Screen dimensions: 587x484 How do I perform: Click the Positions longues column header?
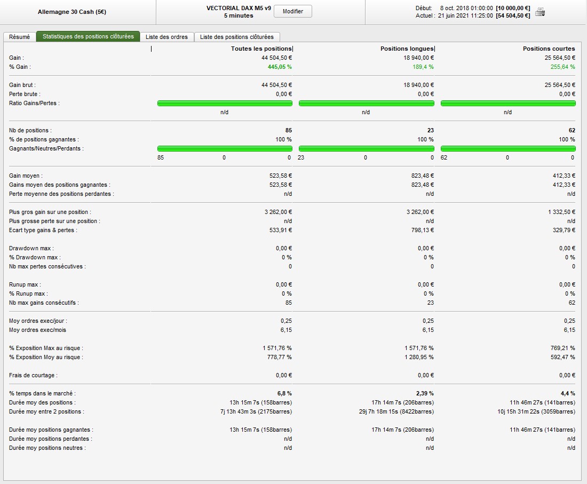tap(407, 49)
